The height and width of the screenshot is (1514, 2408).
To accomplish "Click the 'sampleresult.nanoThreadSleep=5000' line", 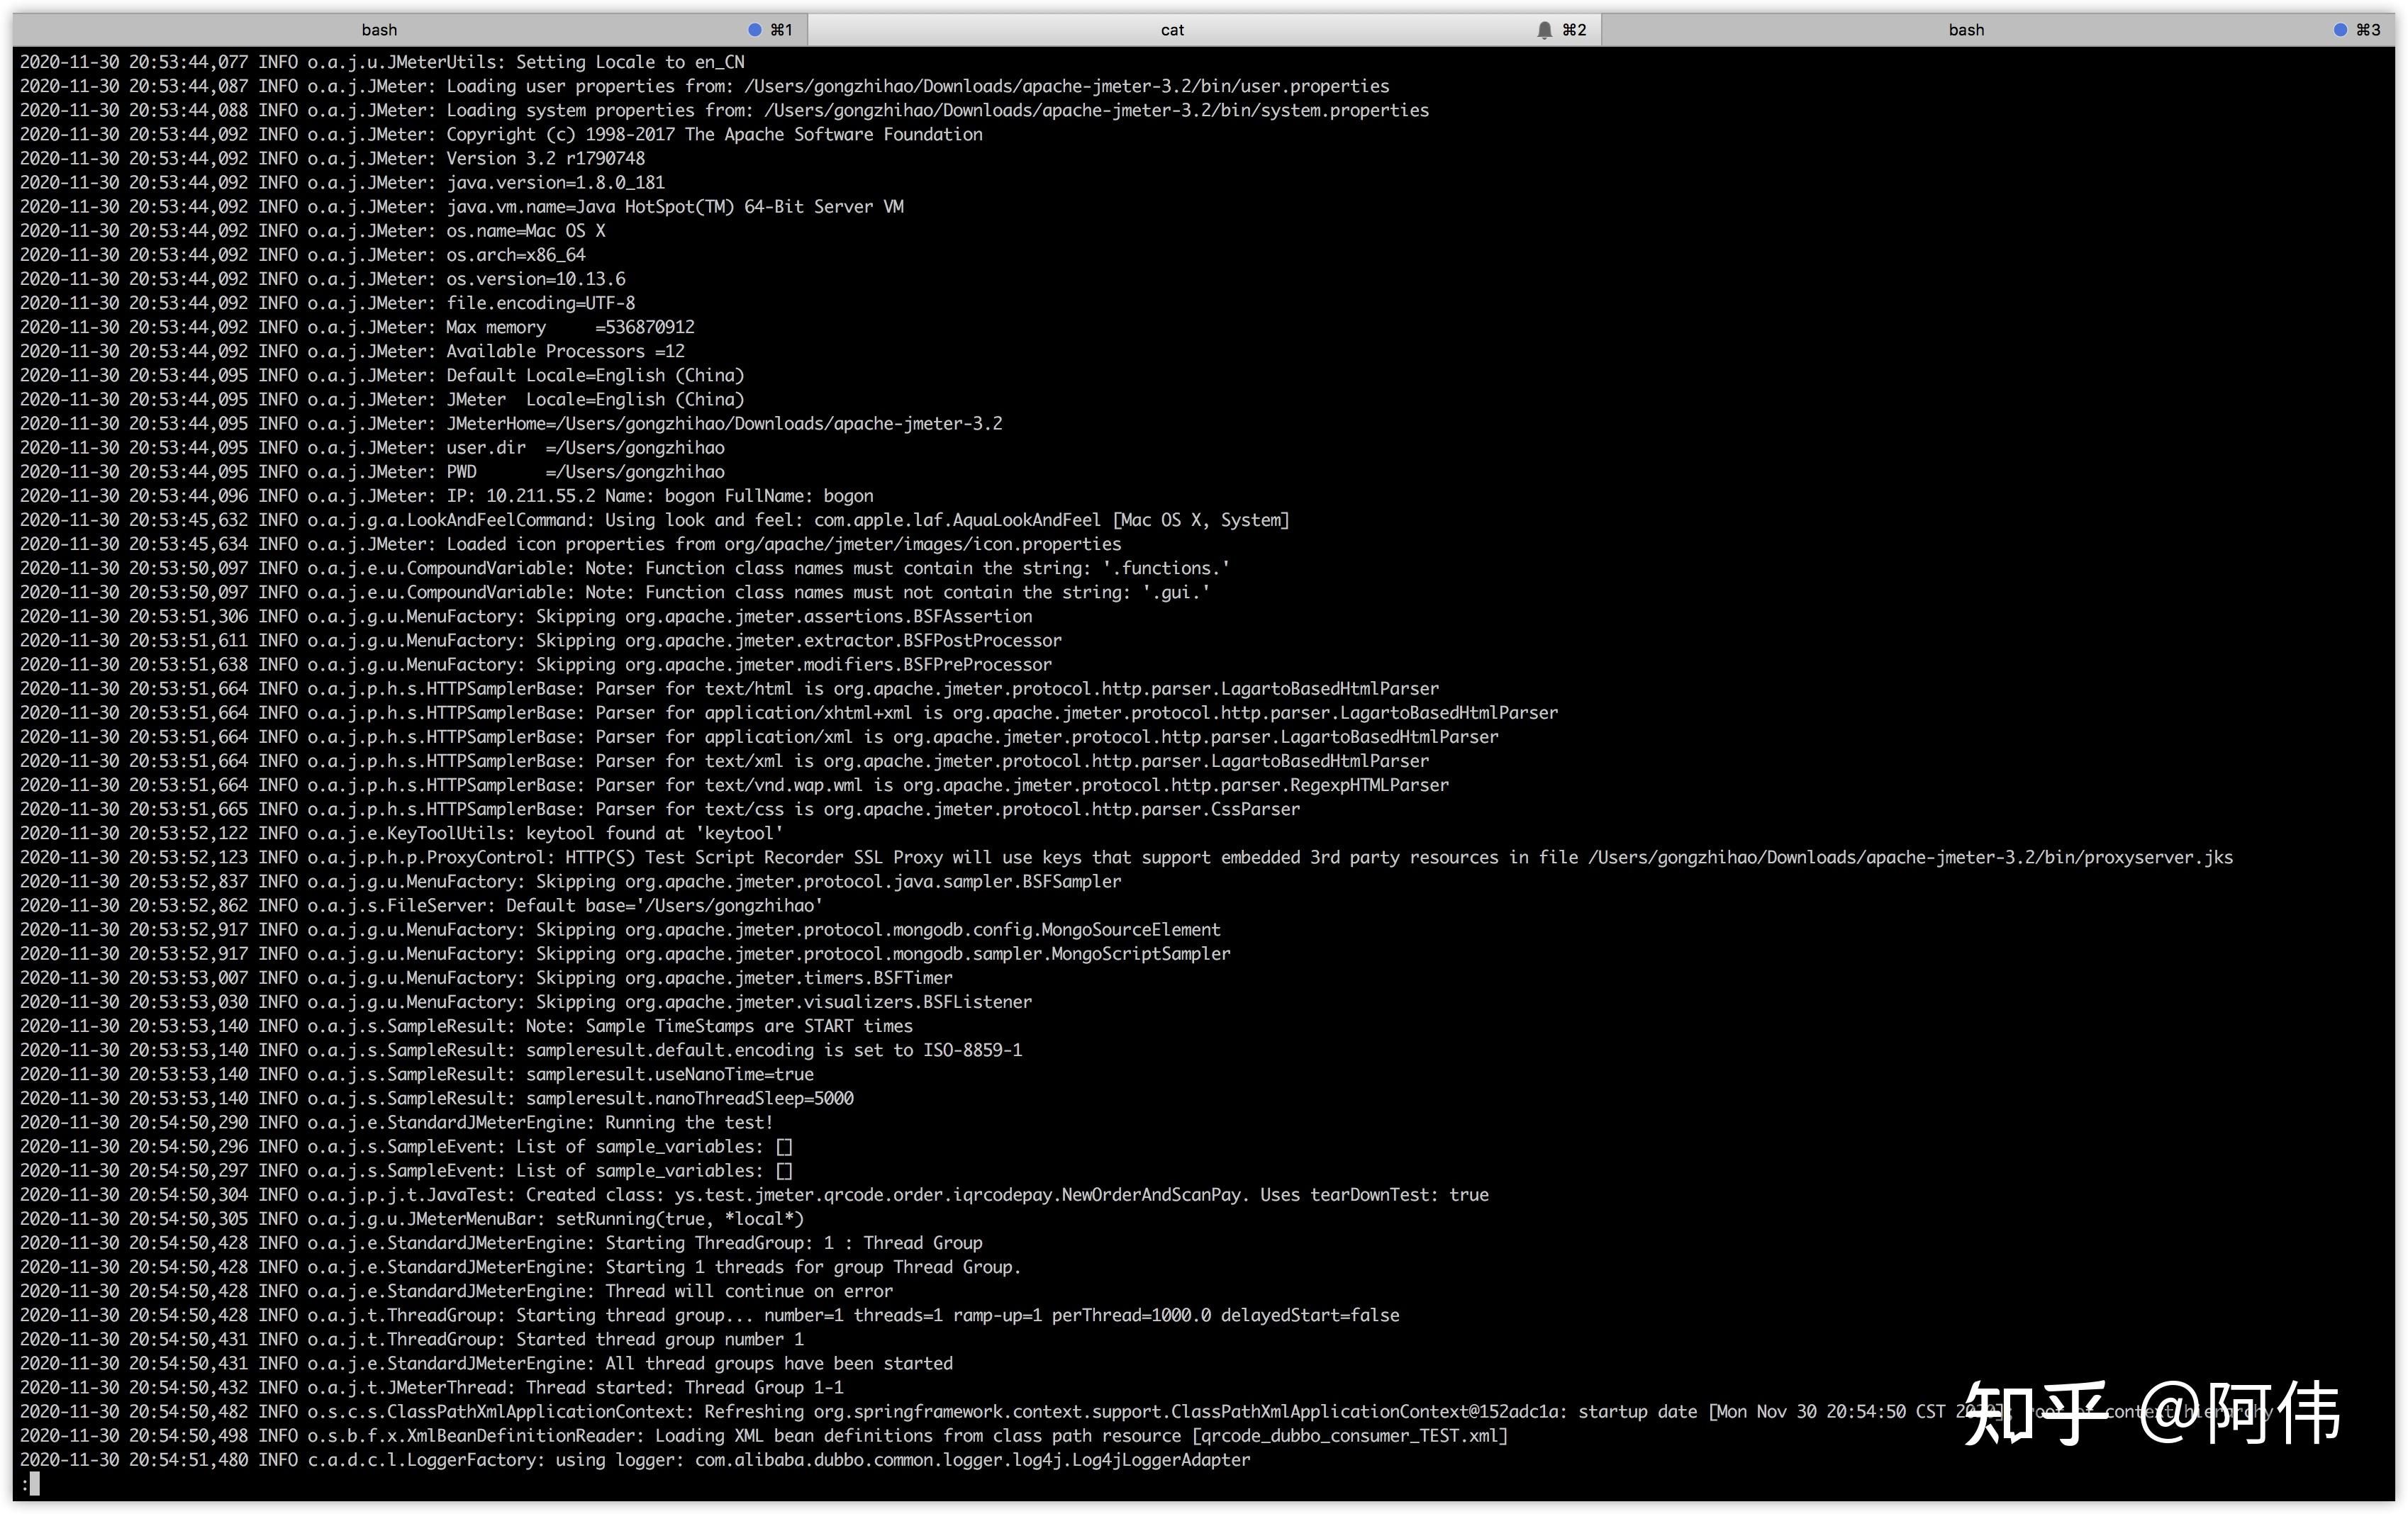I will [x=437, y=1098].
